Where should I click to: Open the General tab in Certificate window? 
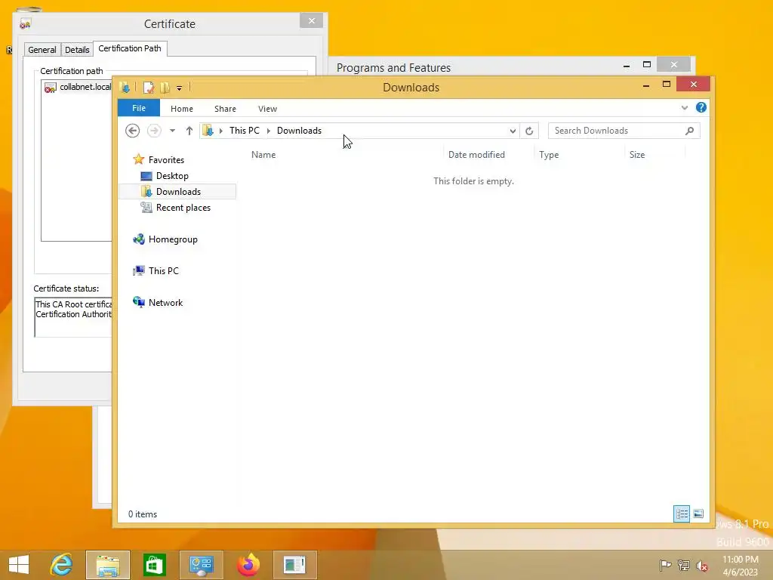pos(42,50)
